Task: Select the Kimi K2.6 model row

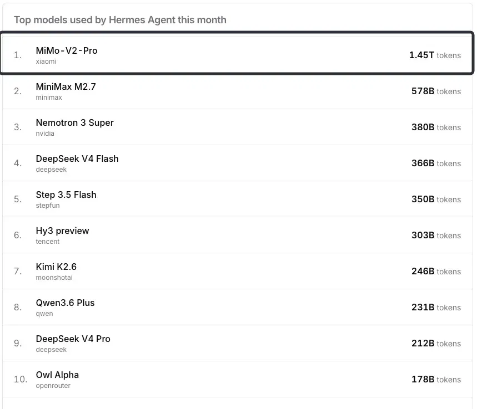Action: click(x=237, y=271)
